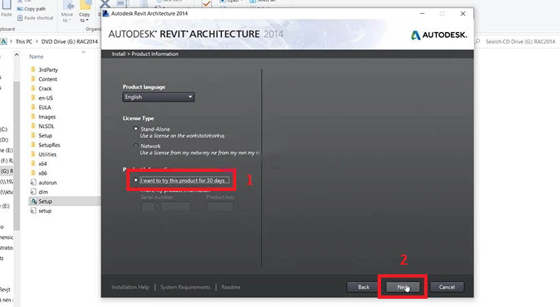Cancel the Revit installation

[447, 287]
